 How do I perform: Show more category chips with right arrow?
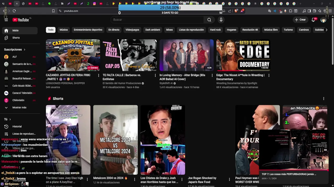(x=326, y=30)
